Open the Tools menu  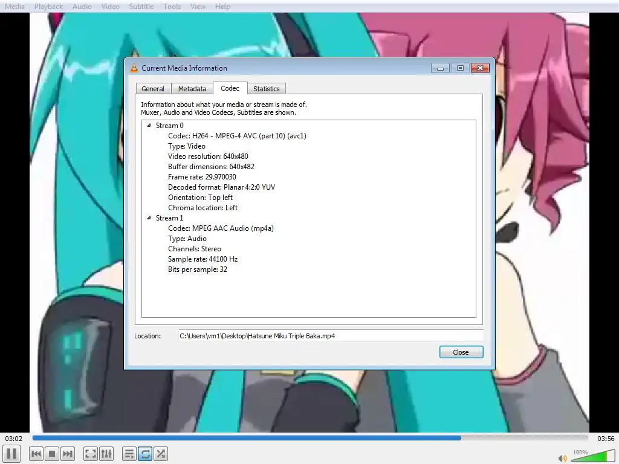pos(172,6)
